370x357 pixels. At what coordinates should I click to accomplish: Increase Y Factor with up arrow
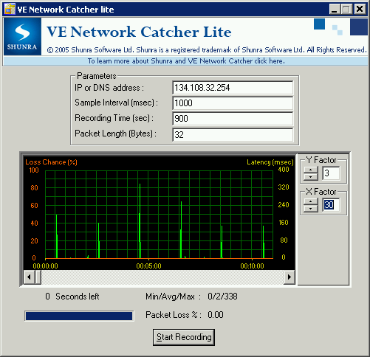[311, 170]
